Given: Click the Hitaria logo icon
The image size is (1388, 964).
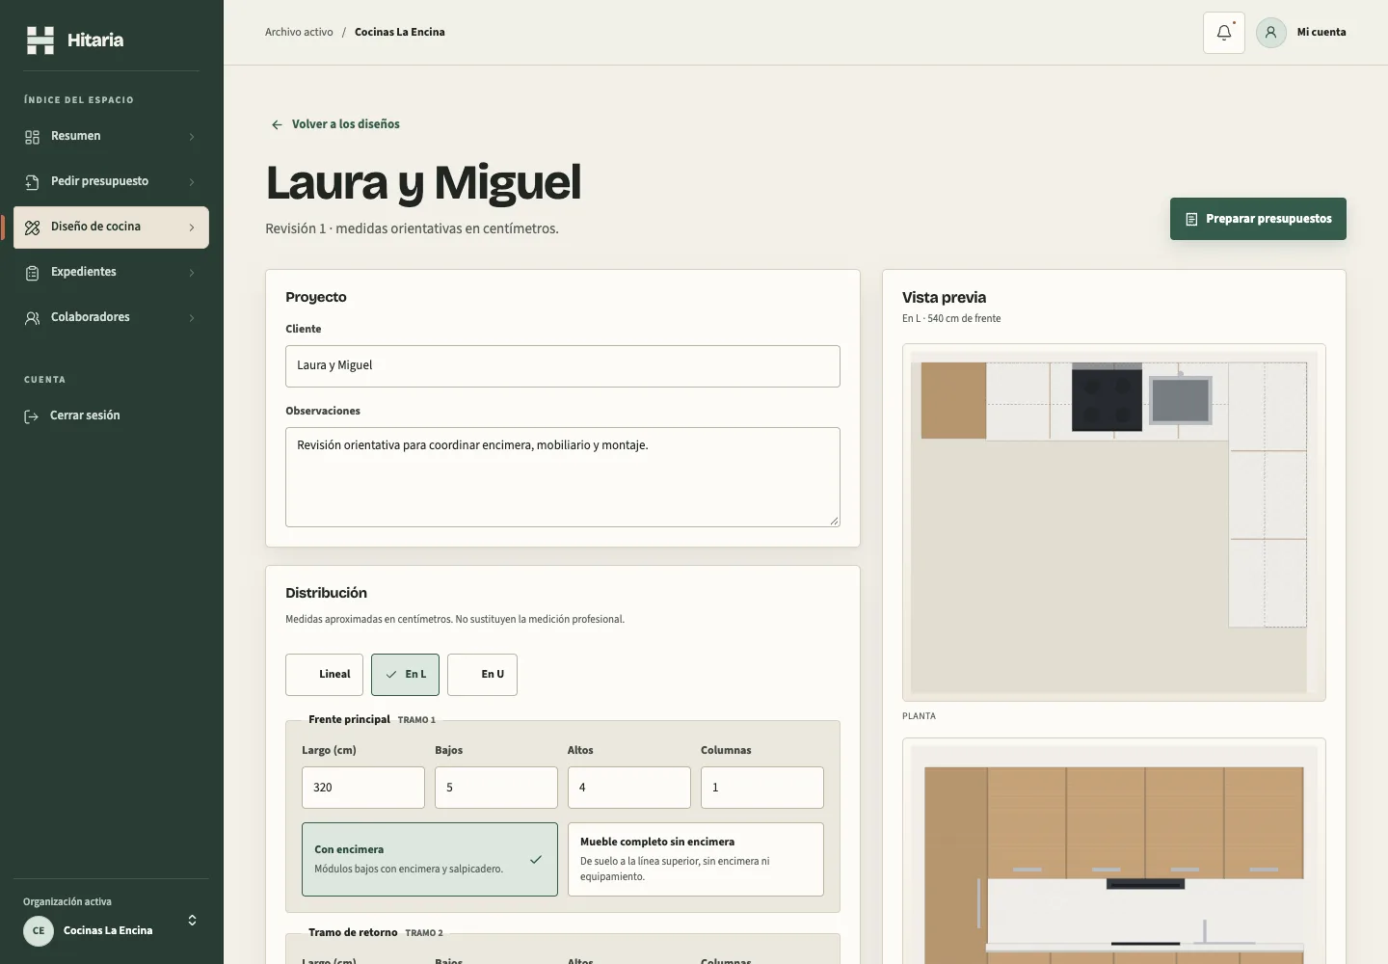Looking at the screenshot, I should [x=40, y=40].
